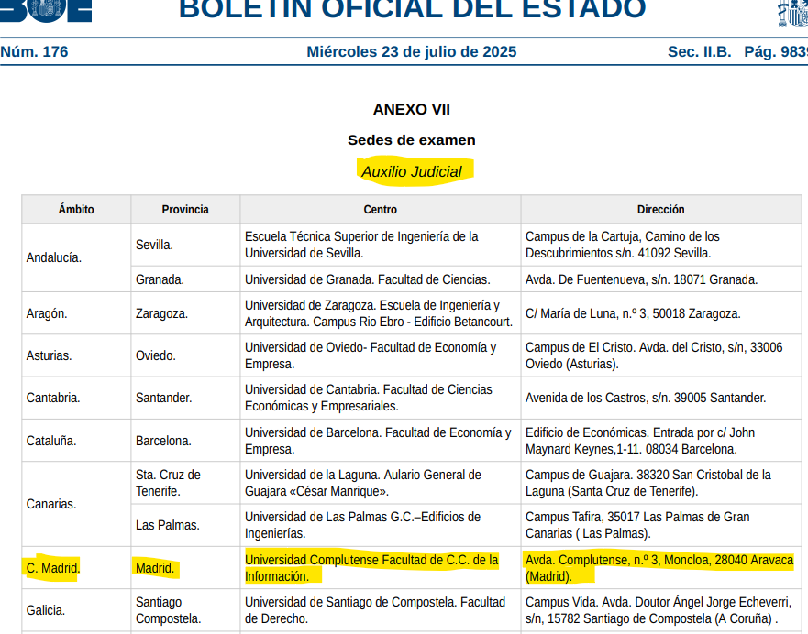
Task: Select the "Sevilla." province cell
Action: click(x=185, y=245)
